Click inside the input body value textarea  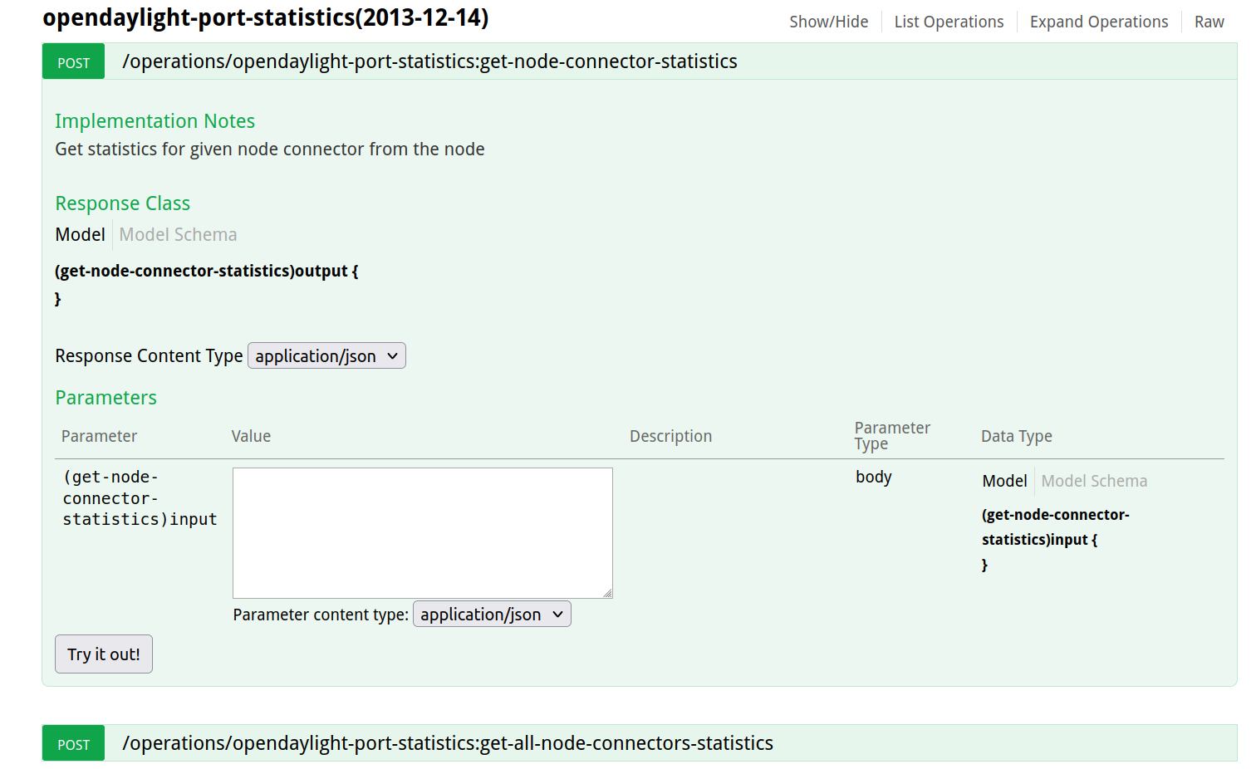tap(422, 532)
